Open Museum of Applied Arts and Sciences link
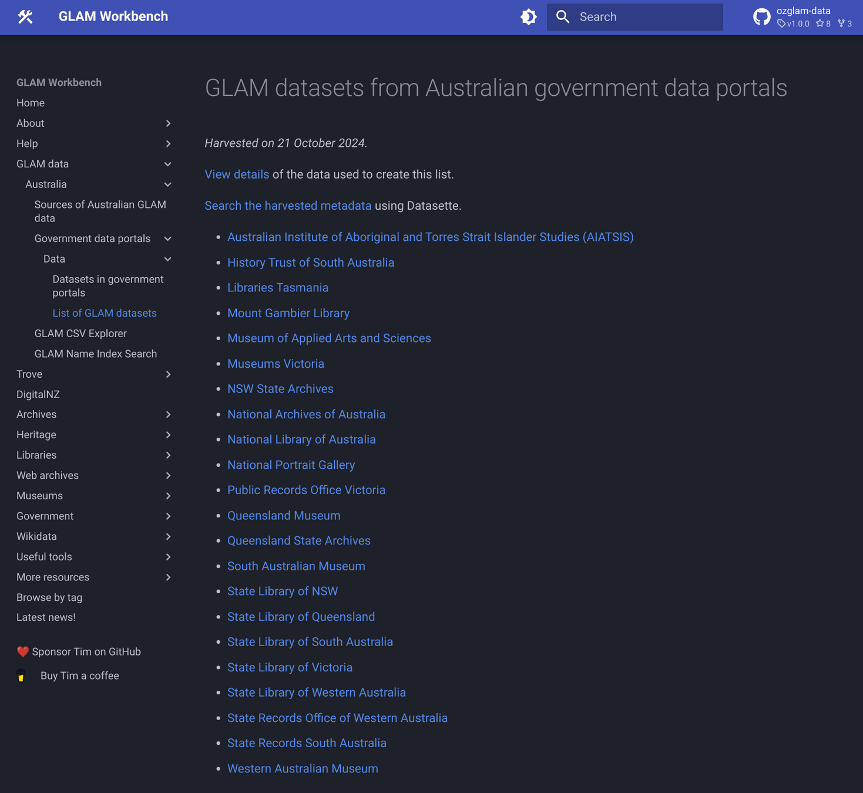 click(329, 338)
